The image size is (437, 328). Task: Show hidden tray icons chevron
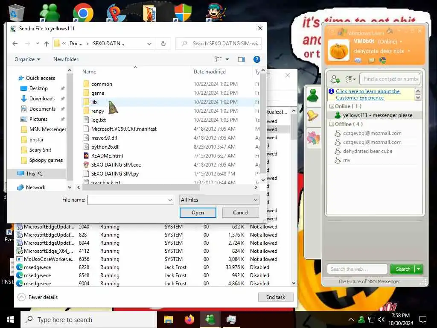(x=351, y=319)
